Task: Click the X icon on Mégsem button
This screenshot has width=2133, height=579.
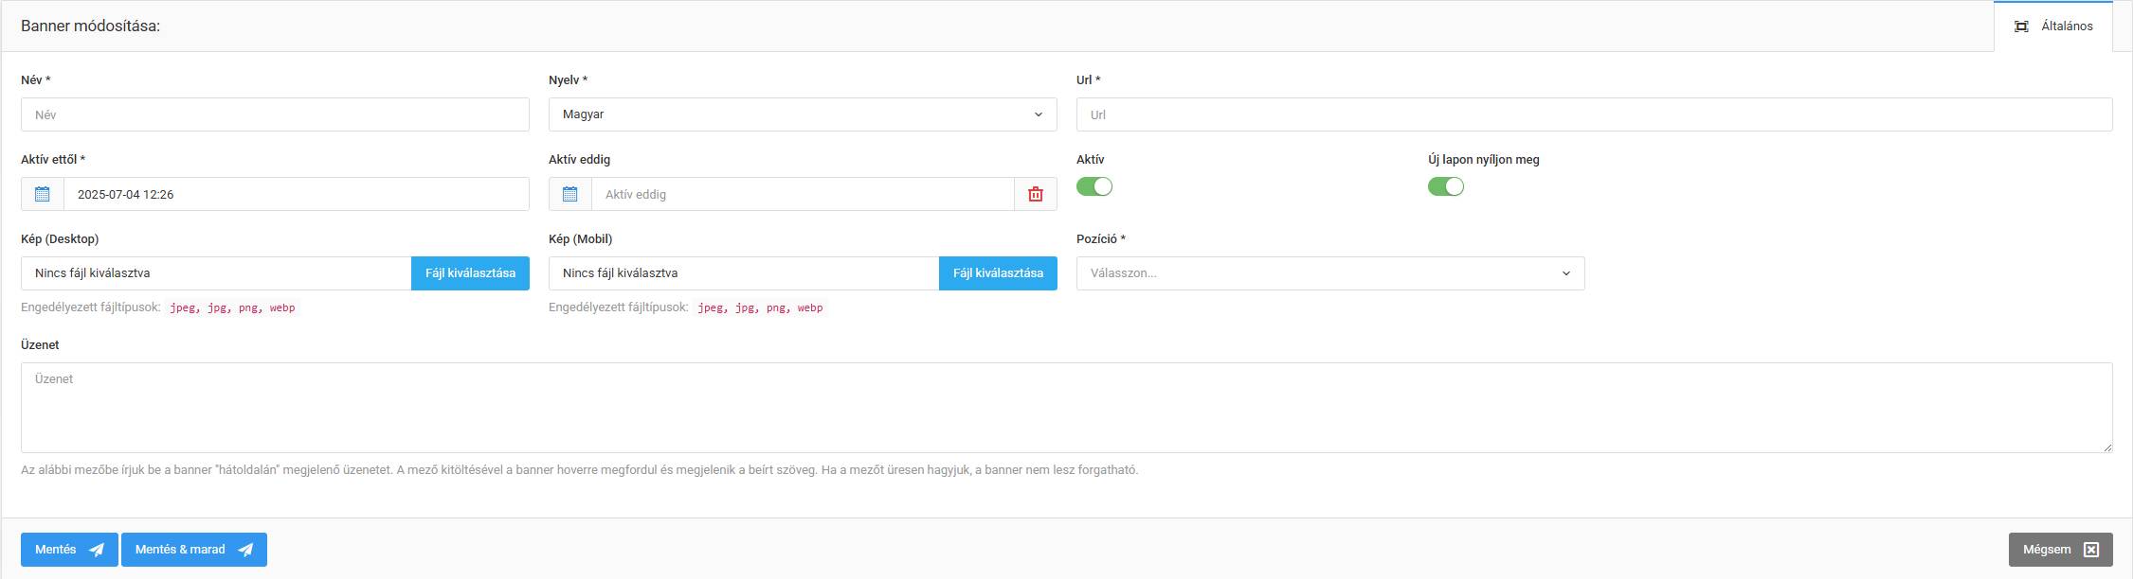Action: point(2091,550)
